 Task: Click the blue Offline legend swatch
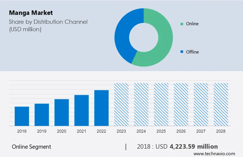pos(182,52)
